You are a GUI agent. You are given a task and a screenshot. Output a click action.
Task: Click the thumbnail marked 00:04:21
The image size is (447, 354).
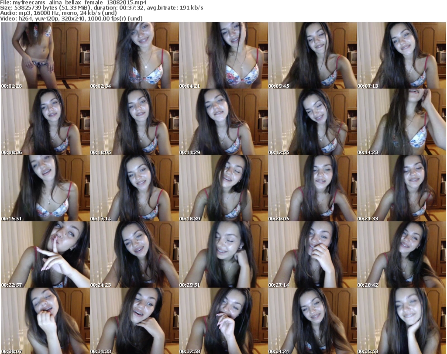point(223,55)
